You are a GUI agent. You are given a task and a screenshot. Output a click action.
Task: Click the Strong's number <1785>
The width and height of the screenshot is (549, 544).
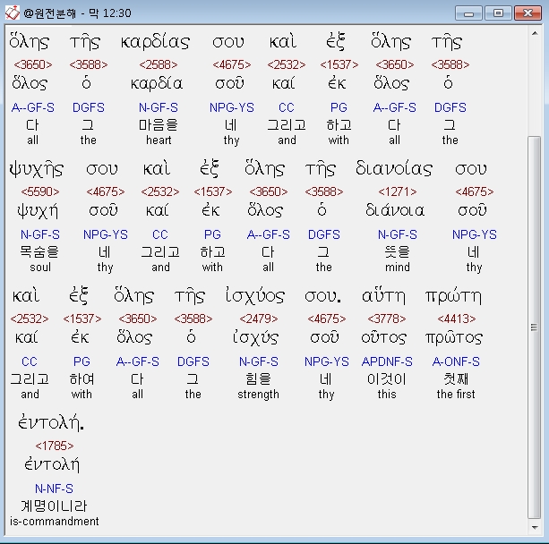tap(55, 446)
